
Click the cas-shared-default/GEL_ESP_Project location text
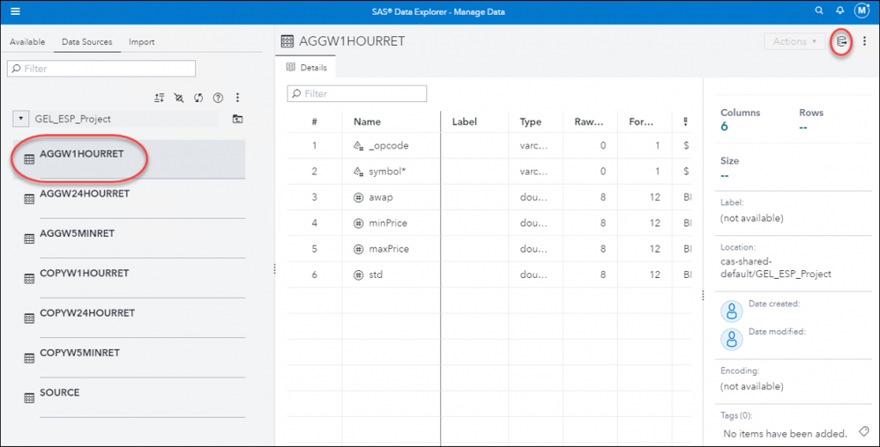click(776, 267)
